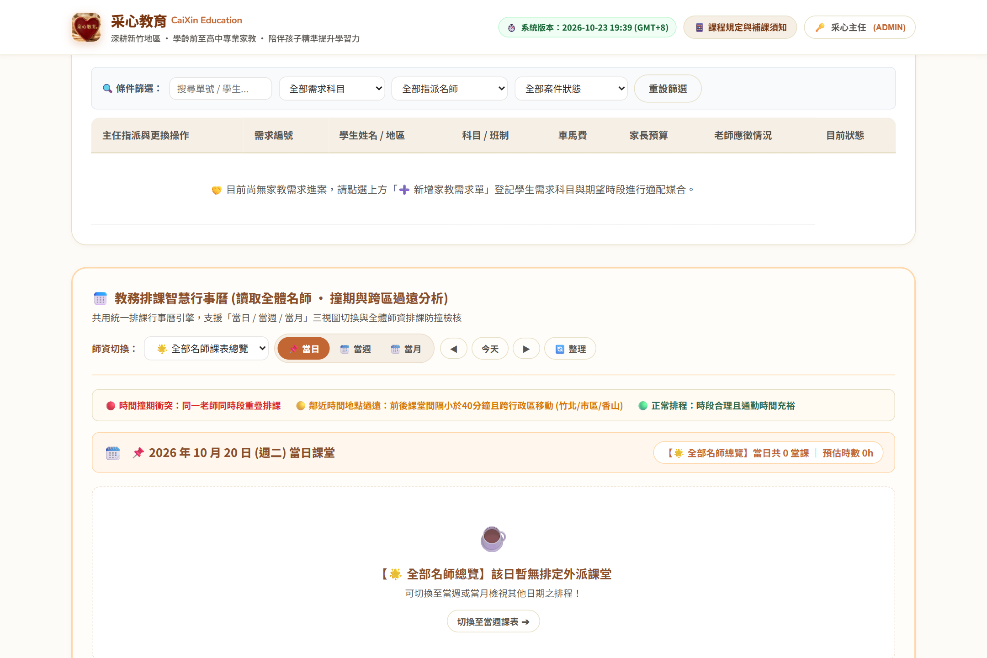Click the red dot for 時間撞期衝突 legend

(x=111, y=406)
